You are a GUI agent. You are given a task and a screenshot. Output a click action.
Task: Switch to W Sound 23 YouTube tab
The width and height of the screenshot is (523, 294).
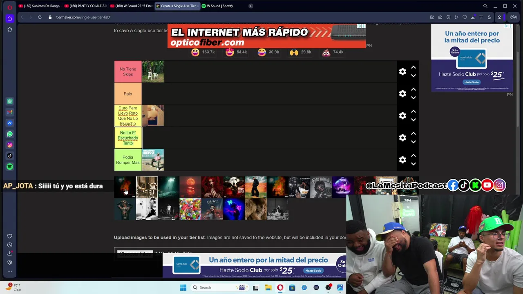click(x=131, y=6)
